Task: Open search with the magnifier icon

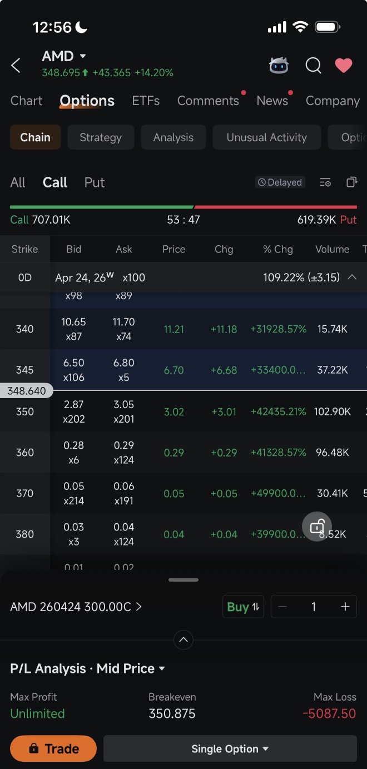Action: point(314,66)
